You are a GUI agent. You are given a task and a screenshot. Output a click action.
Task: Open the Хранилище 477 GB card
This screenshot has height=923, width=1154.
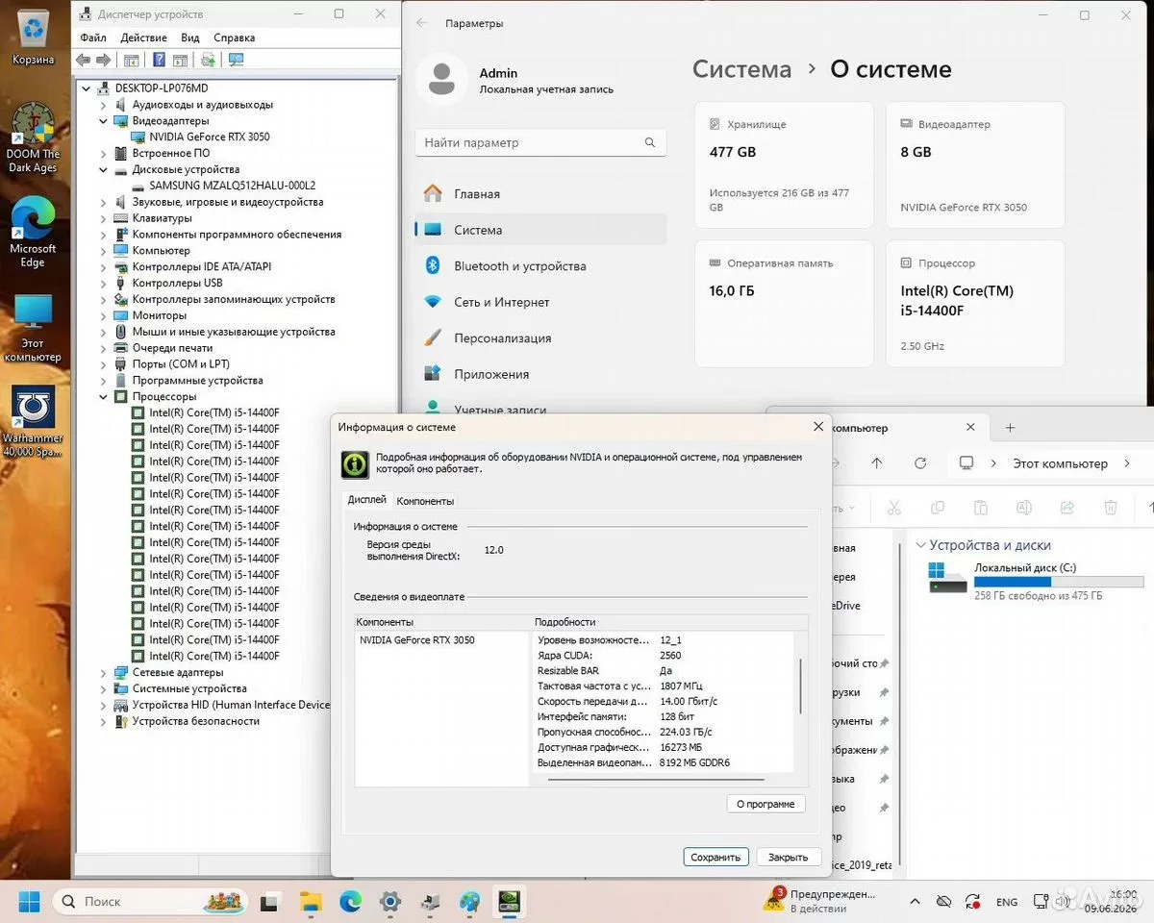[783, 166]
